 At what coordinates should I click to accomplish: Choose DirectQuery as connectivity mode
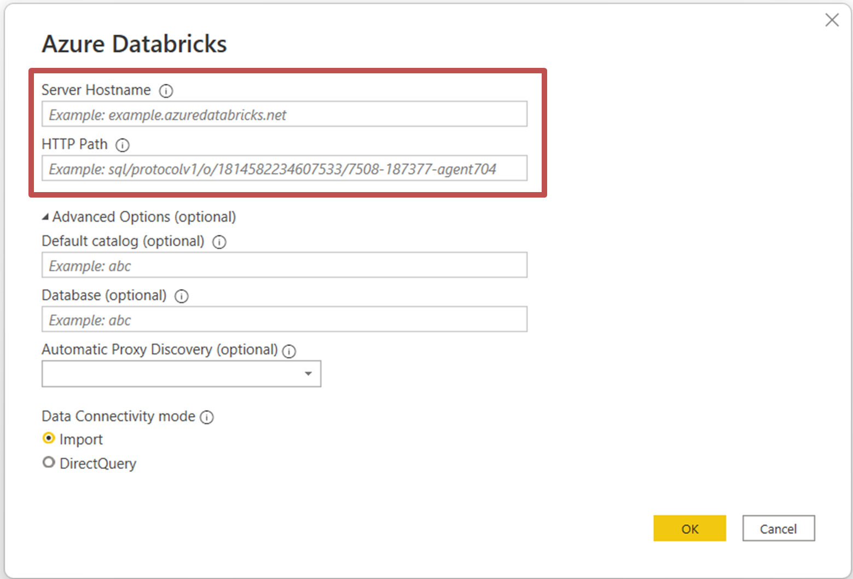pos(49,462)
